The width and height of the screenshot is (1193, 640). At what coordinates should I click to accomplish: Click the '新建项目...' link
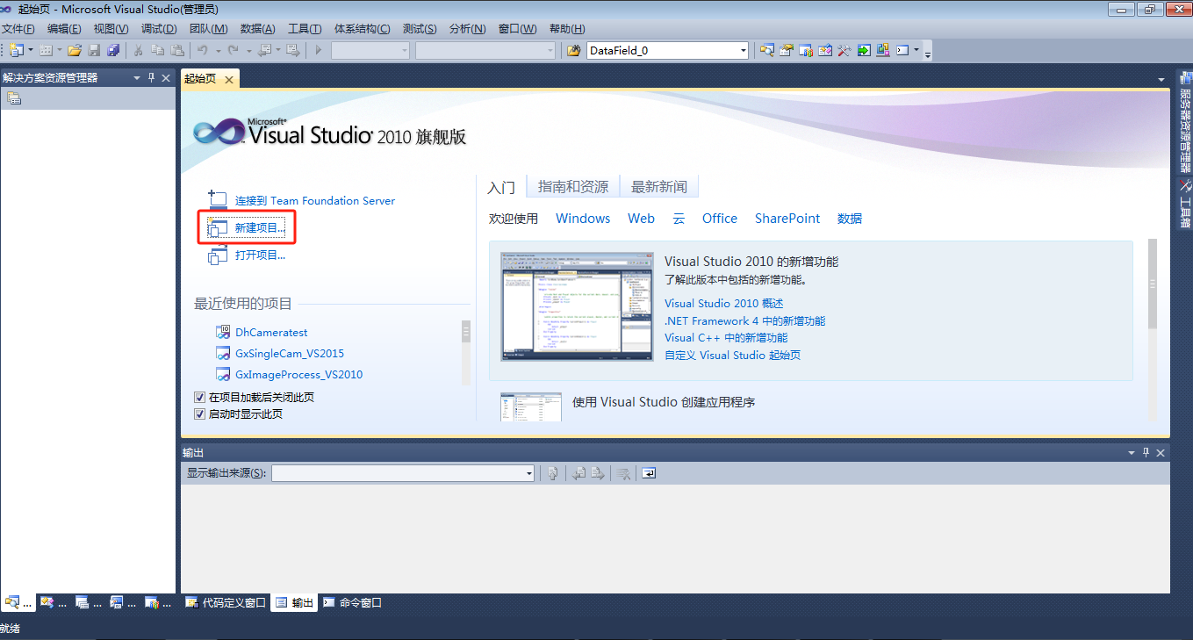(260, 228)
